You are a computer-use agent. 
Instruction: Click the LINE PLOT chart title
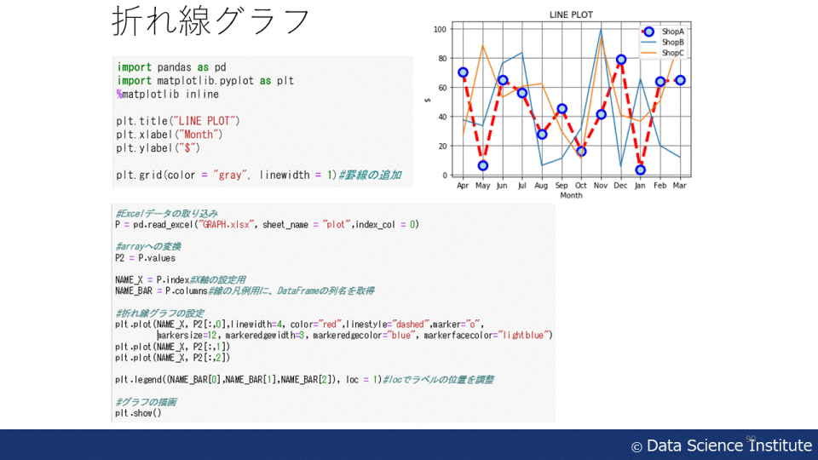(x=571, y=14)
